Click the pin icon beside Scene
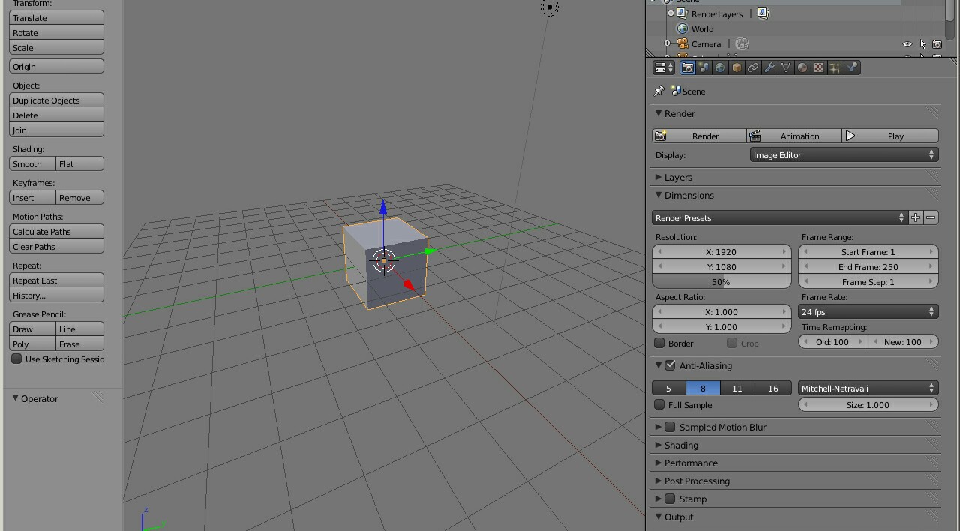This screenshot has height=531, width=960. 659,91
